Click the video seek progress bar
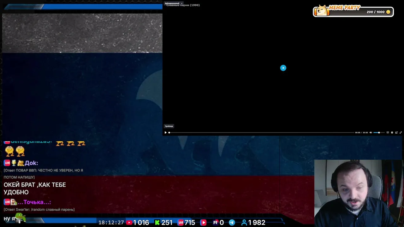The width and height of the screenshot is (404, 227). (x=261, y=132)
